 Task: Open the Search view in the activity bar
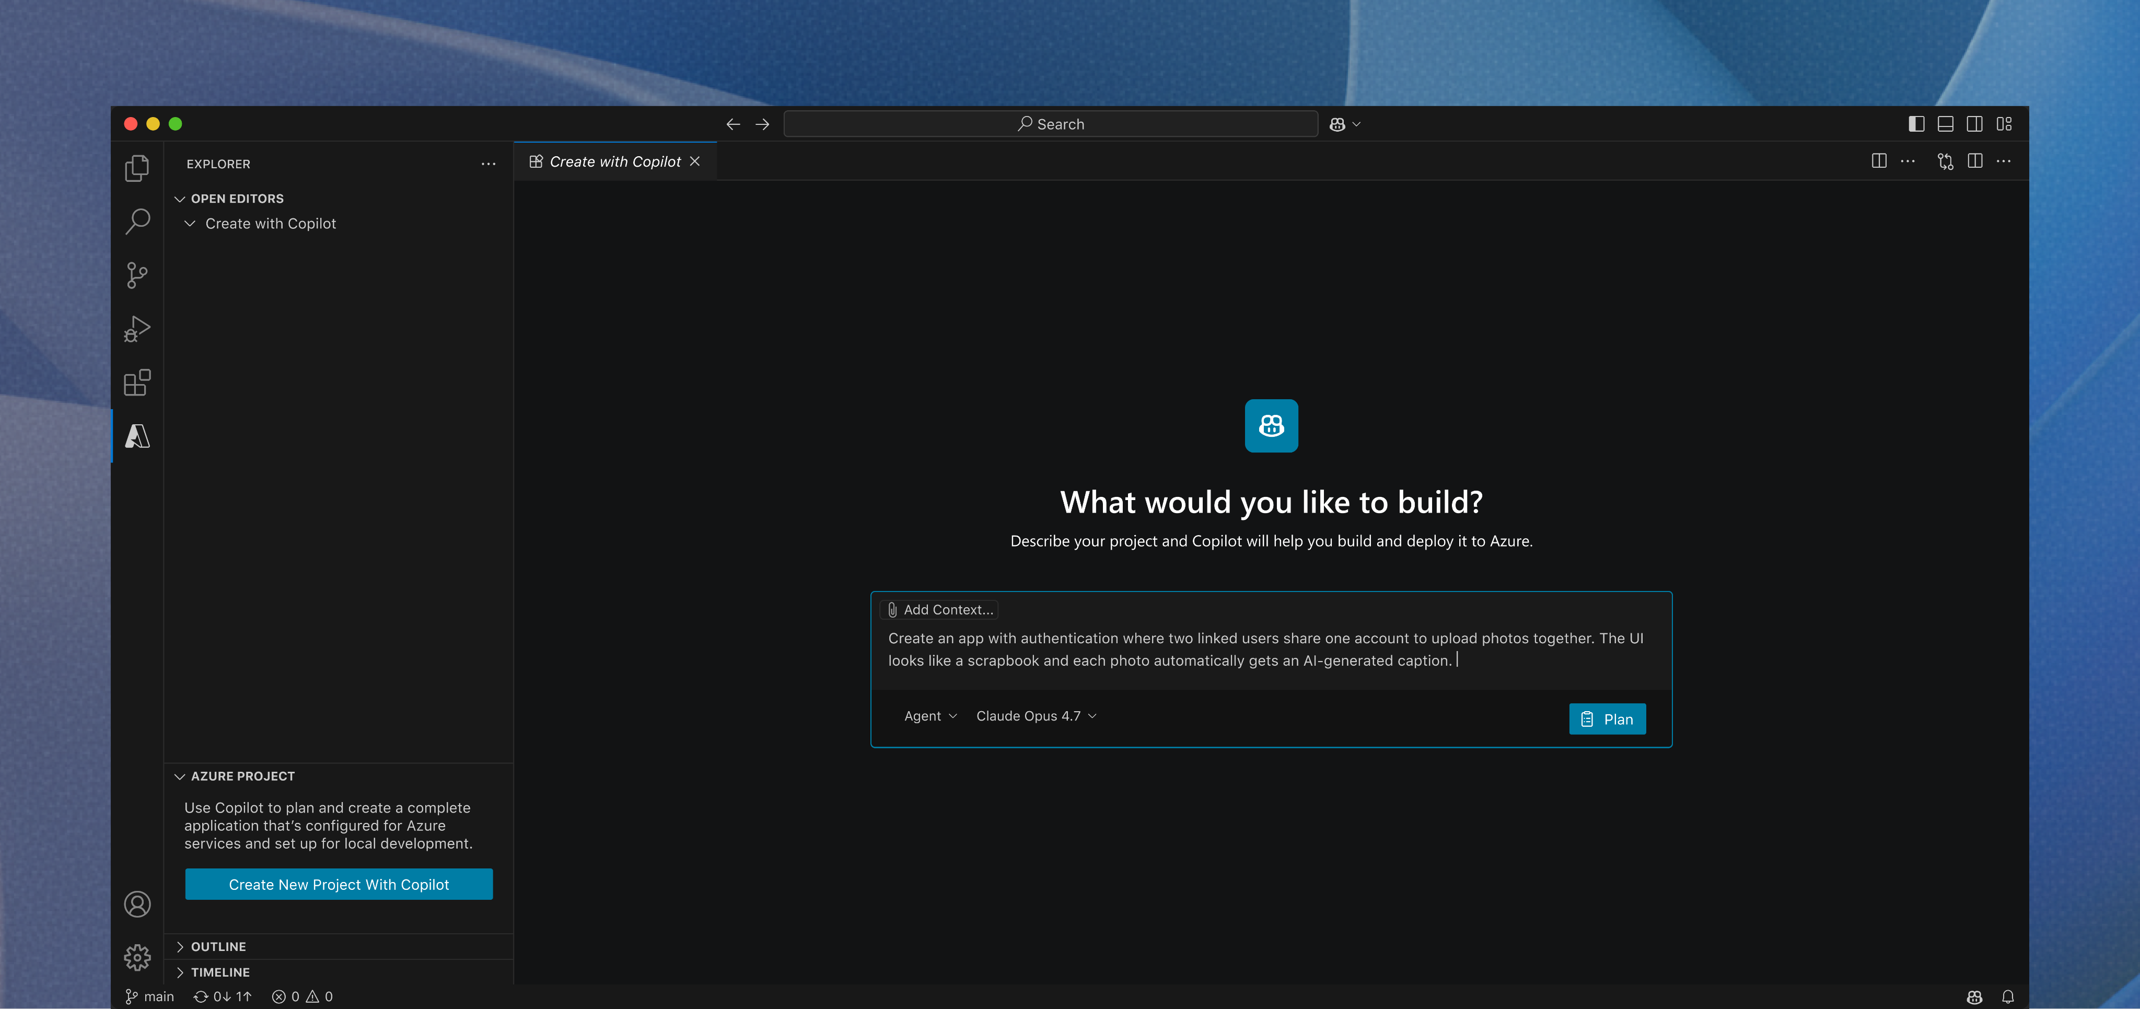click(137, 222)
